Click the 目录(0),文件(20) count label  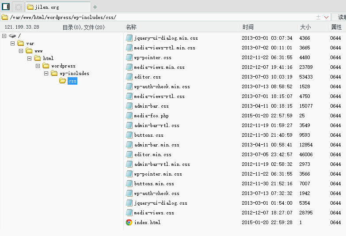click(x=84, y=27)
